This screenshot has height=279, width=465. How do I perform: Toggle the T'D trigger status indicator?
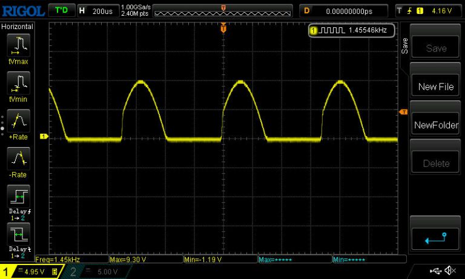click(x=61, y=11)
